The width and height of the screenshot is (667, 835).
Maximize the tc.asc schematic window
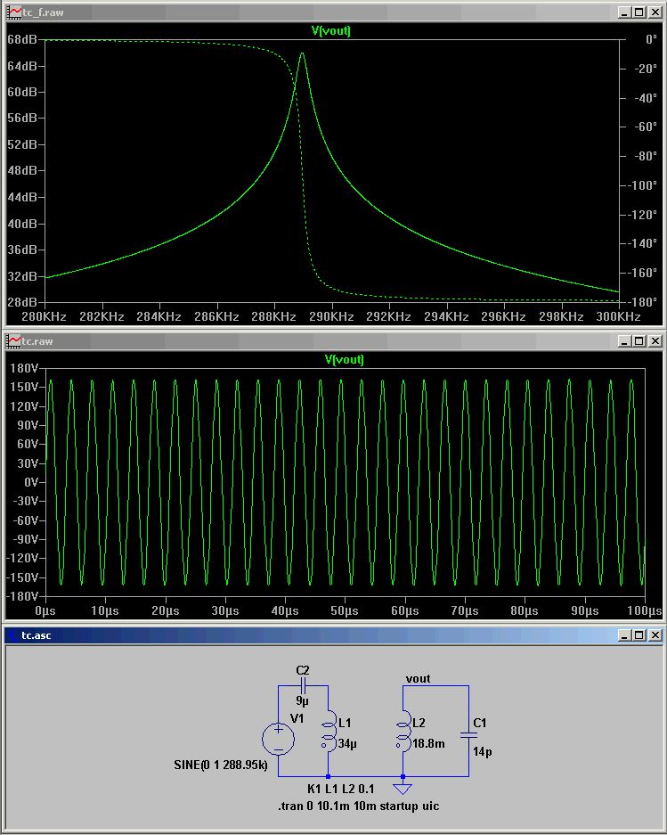coord(640,635)
